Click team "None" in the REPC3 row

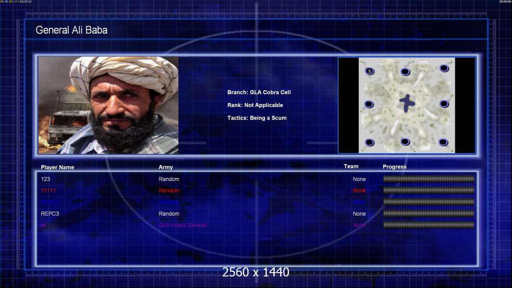pos(359,214)
